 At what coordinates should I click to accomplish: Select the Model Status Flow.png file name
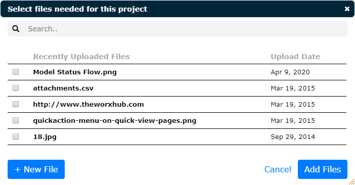tap(75, 72)
